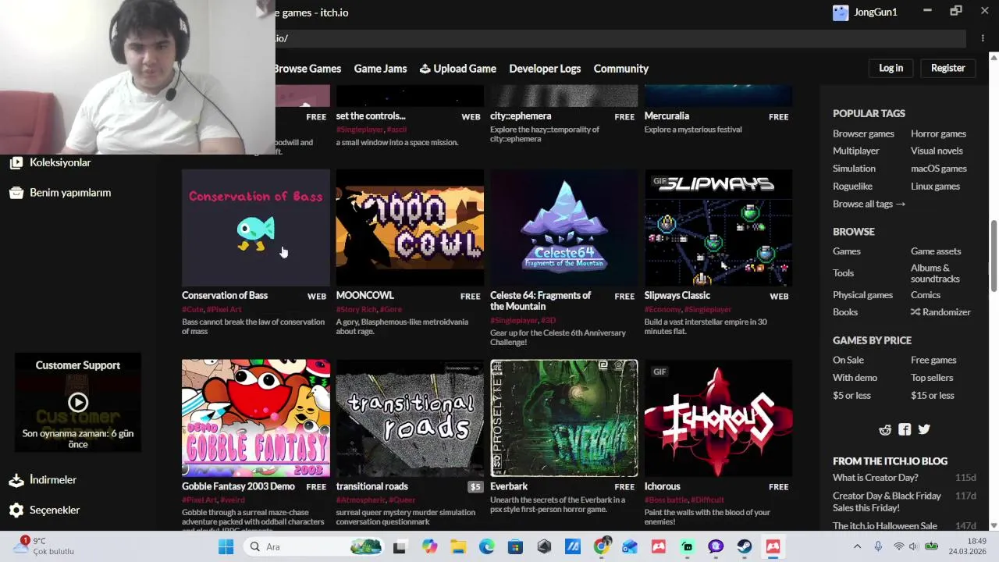999x562 pixels.
Task: Play the Customer Support game
Action: pos(78,402)
